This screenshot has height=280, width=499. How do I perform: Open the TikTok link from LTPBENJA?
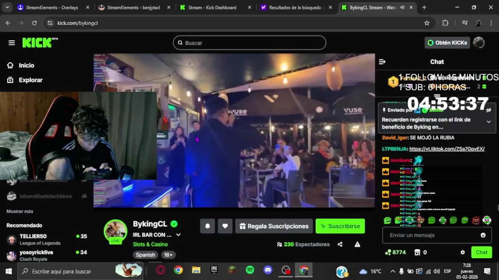(447, 149)
